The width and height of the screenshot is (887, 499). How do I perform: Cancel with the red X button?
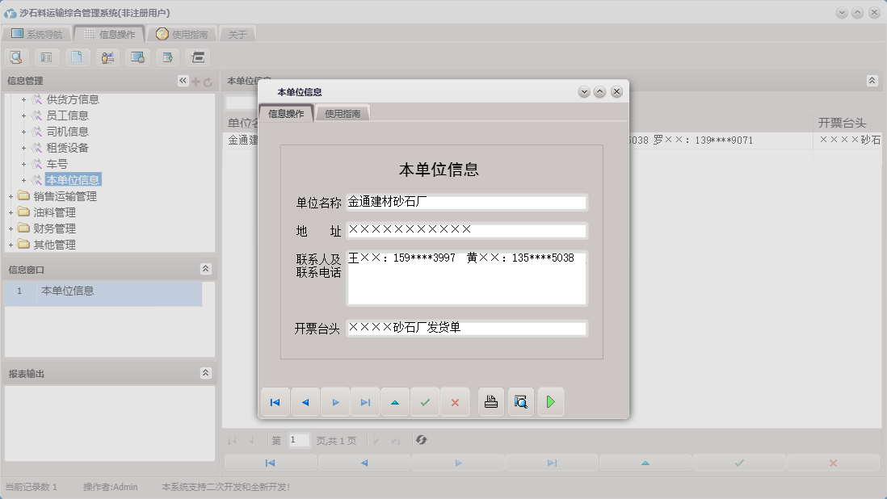(455, 401)
